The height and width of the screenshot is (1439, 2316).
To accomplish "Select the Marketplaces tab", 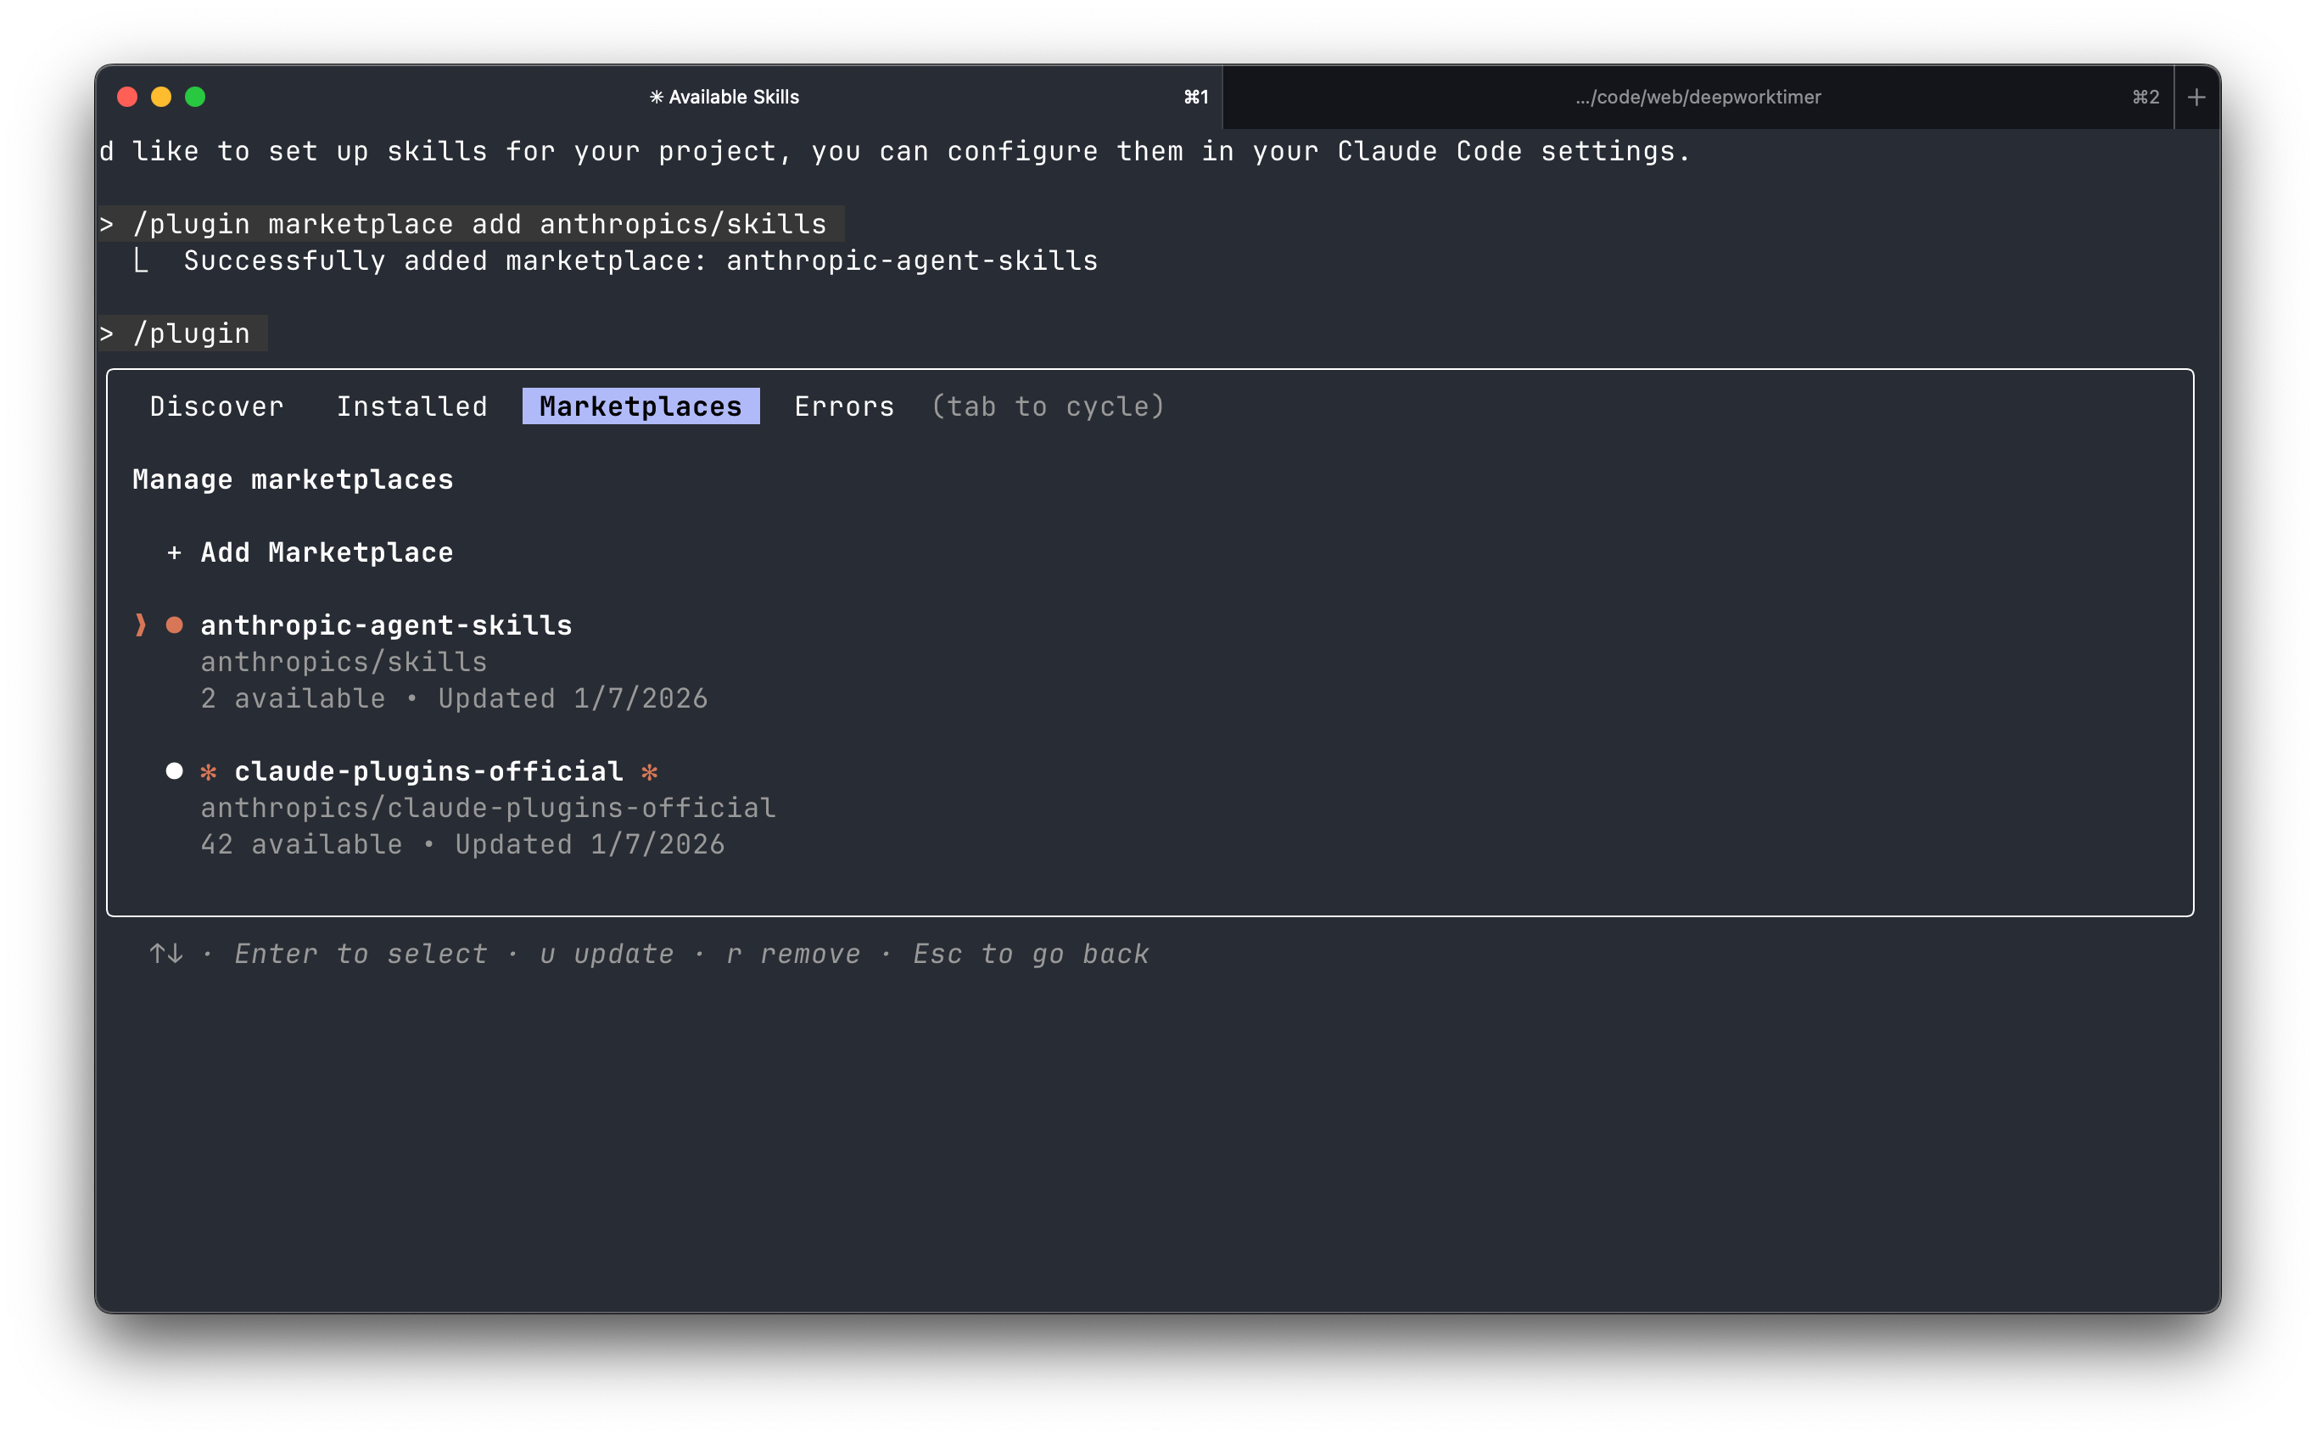I will (641, 406).
